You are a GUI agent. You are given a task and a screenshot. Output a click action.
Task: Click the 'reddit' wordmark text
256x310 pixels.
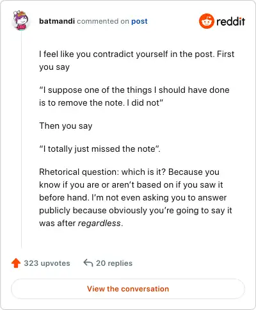(x=230, y=21)
